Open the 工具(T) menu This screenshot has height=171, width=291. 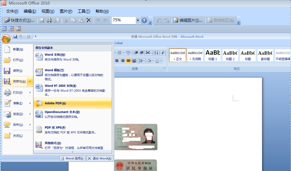(x=84, y=11)
